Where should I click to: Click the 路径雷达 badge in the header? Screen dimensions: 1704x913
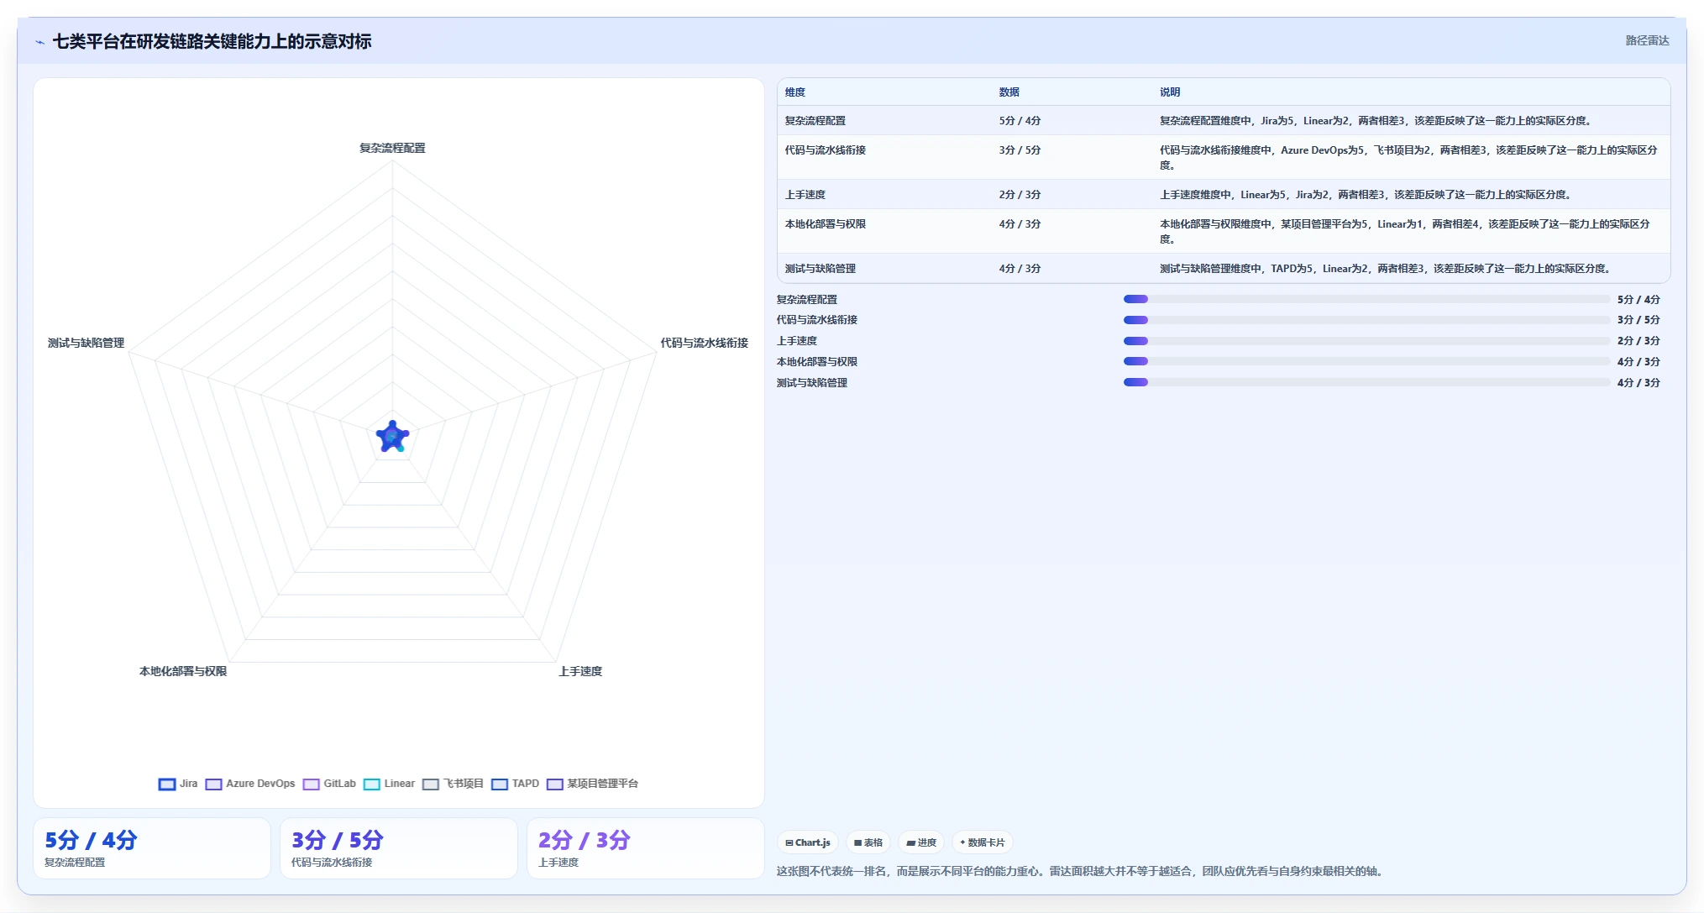tap(1647, 40)
